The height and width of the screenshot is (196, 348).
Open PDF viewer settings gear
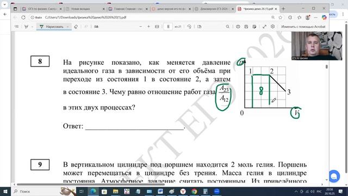click(272, 27)
